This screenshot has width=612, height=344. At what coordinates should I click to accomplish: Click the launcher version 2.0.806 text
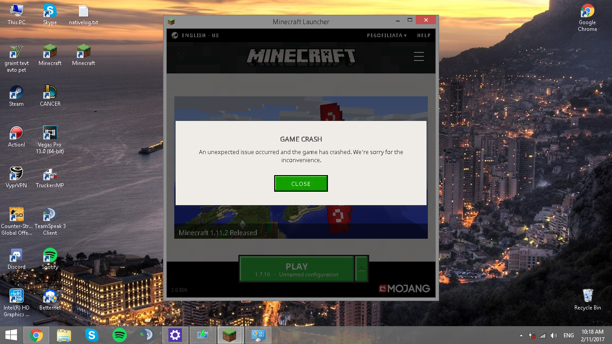[x=179, y=290]
